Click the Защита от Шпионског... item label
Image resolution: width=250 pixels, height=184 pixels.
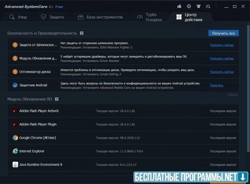(38, 45)
